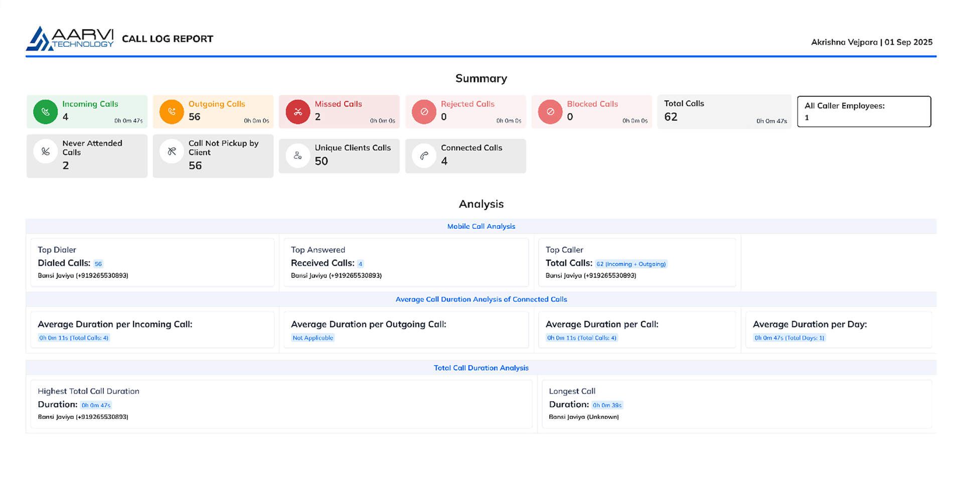The height and width of the screenshot is (483, 962).
Task: Click the orange Outgoing Calls icon
Action: click(x=172, y=112)
